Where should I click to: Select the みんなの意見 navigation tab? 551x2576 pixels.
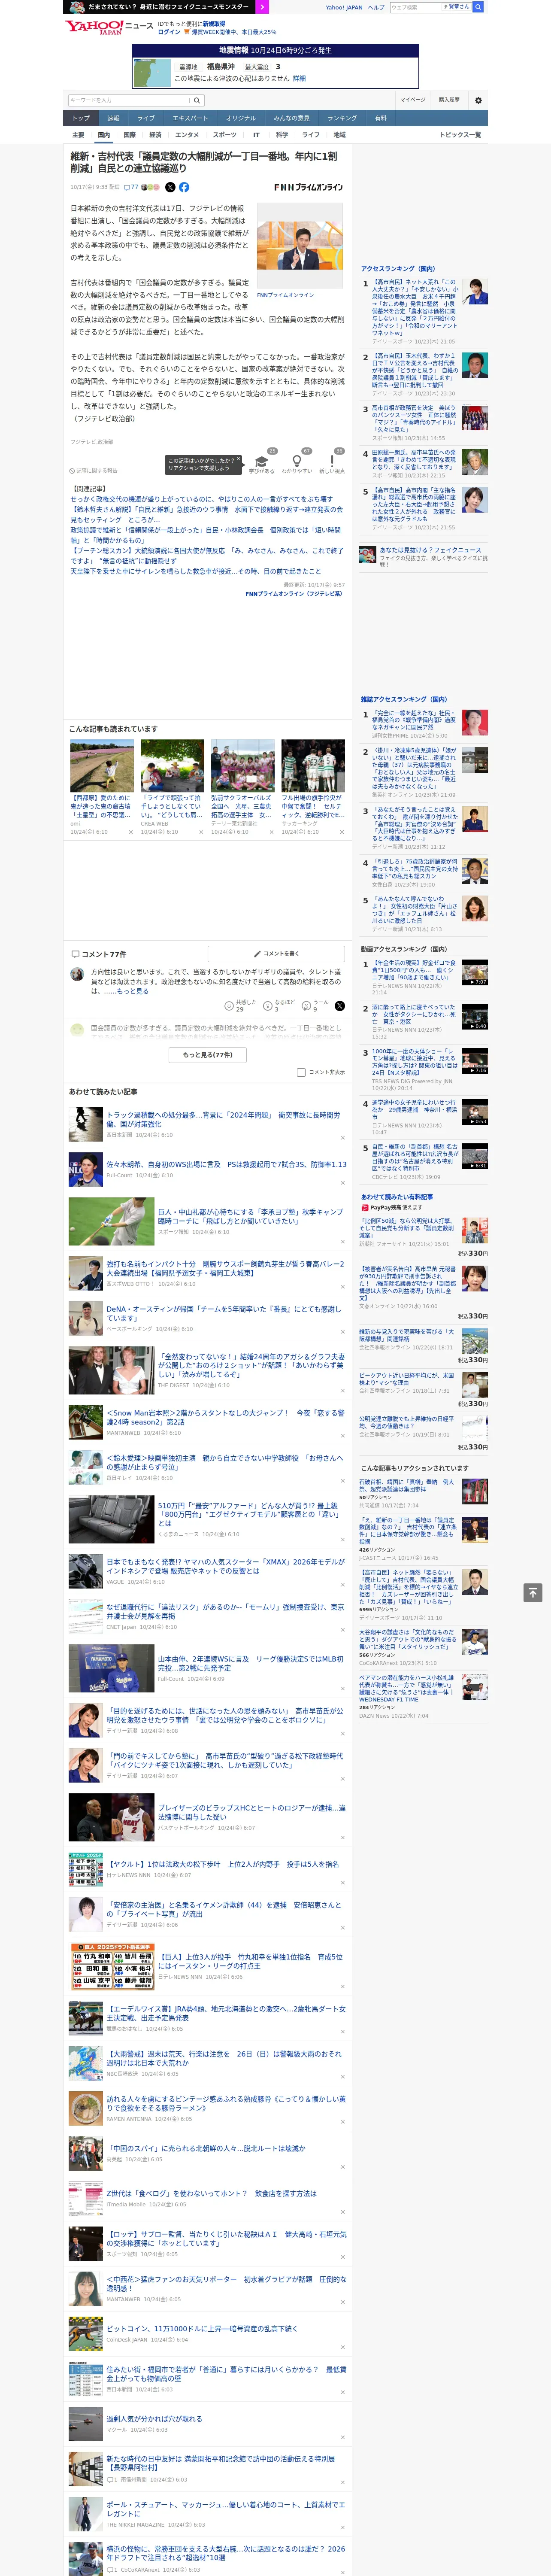(292, 118)
